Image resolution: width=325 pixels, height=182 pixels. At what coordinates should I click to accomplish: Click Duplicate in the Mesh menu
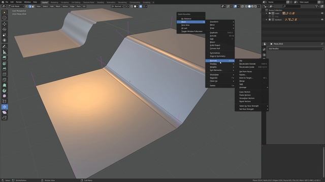(220, 32)
